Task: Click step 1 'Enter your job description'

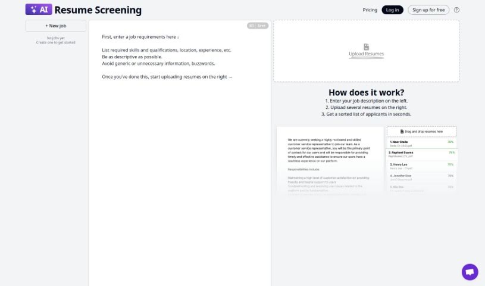Action: click(x=366, y=101)
